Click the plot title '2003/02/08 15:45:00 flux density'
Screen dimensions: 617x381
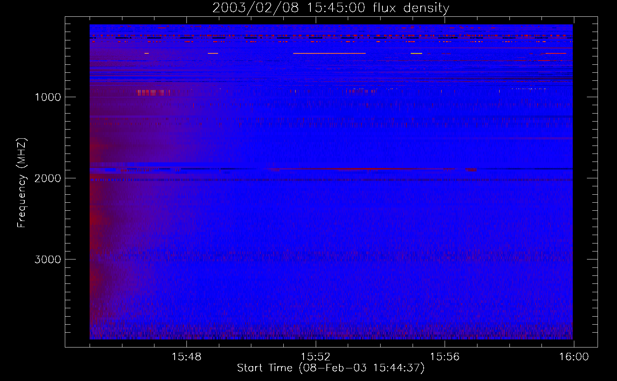(x=331, y=8)
